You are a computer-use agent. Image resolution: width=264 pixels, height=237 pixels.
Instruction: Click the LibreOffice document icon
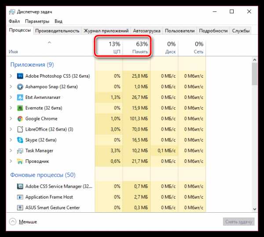(20, 129)
